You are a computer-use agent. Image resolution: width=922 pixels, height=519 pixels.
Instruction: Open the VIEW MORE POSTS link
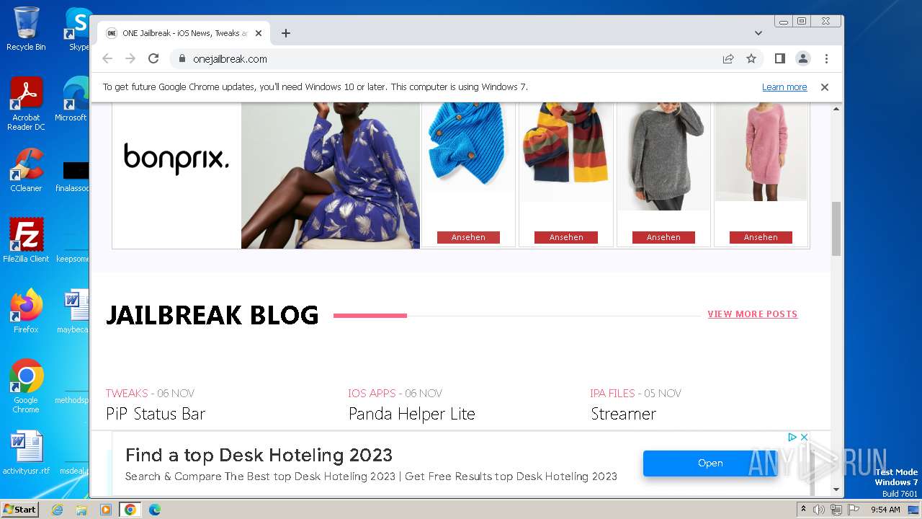(753, 314)
